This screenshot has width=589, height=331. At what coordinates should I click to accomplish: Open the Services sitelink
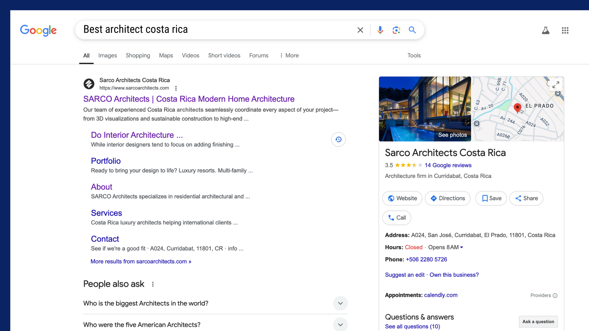106,213
